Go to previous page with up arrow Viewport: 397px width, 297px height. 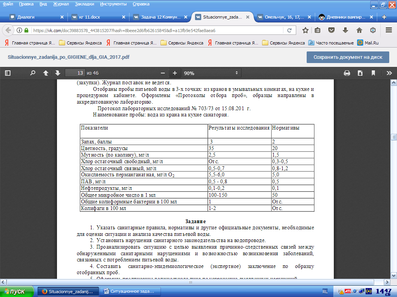[x=46, y=73]
